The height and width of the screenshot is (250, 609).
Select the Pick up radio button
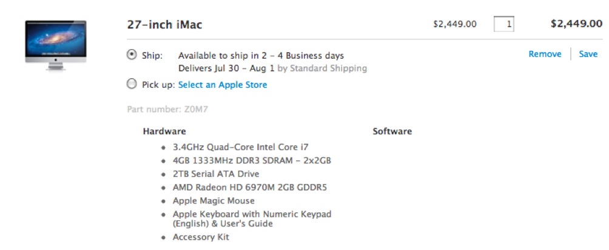coord(132,84)
